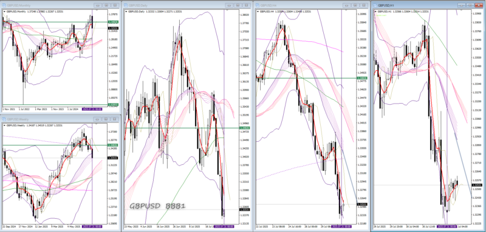Select the green 1.34826 price label on H4
486x232 pixels.
tap(361, 78)
